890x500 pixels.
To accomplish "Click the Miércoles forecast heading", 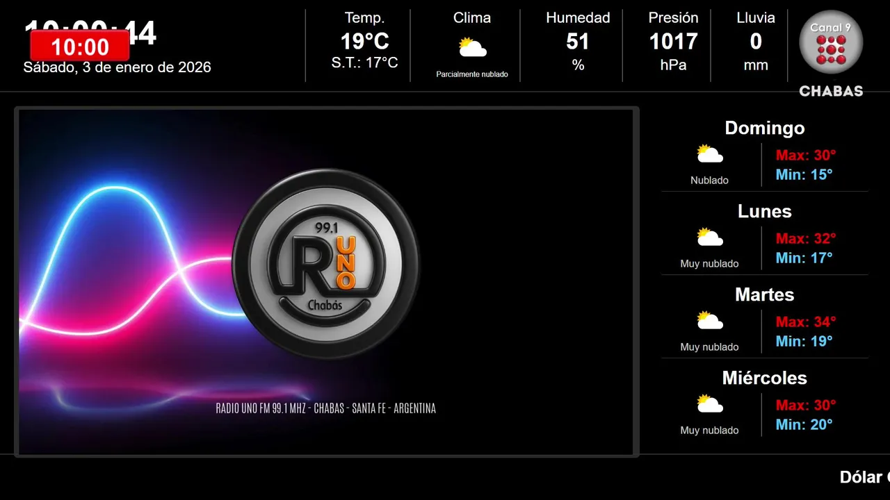I will click(x=765, y=378).
